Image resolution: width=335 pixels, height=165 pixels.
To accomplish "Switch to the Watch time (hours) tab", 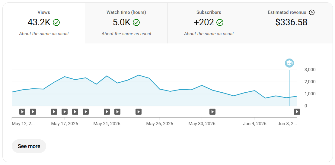I will 126,23.
